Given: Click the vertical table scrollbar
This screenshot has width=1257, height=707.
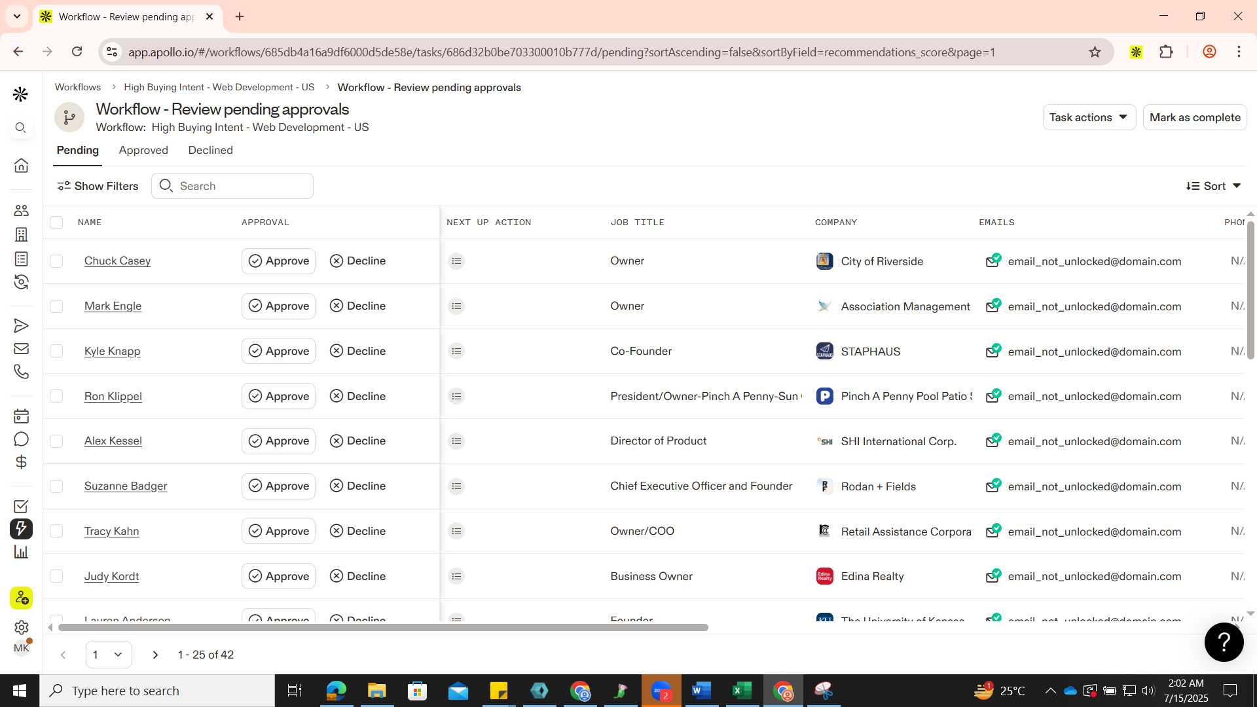Looking at the screenshot, I should pos(1250,290).
